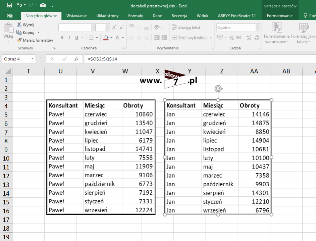Increase decimal places
The width and height of the screenshot is (316, 241).
(249, 38)
